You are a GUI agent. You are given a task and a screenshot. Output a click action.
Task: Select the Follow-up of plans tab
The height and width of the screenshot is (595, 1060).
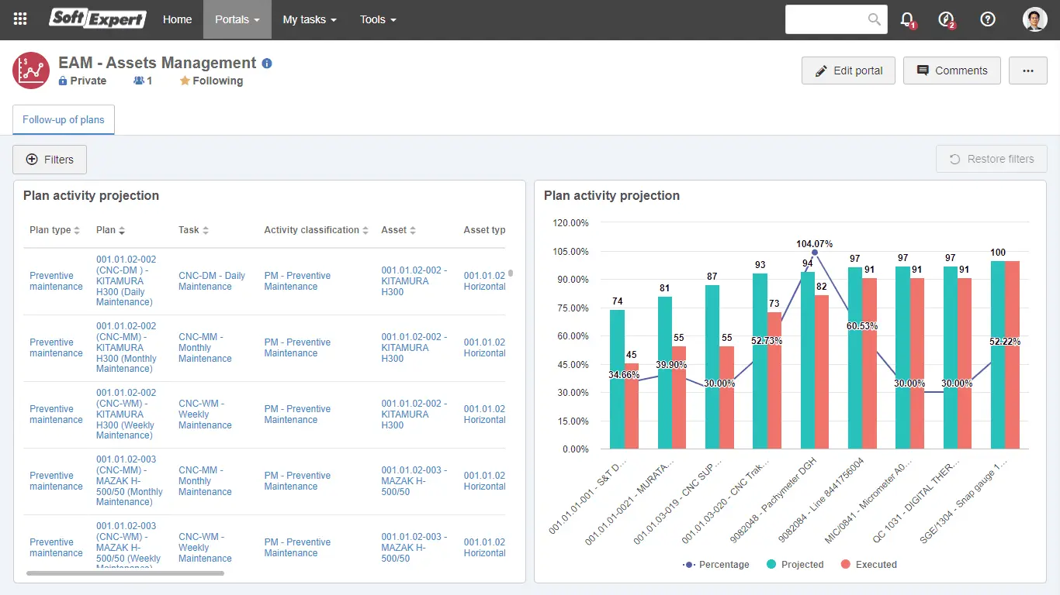64,120
